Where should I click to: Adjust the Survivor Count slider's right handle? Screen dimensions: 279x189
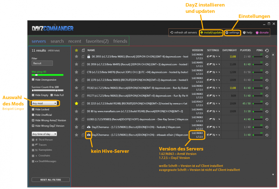click(56, 90)
